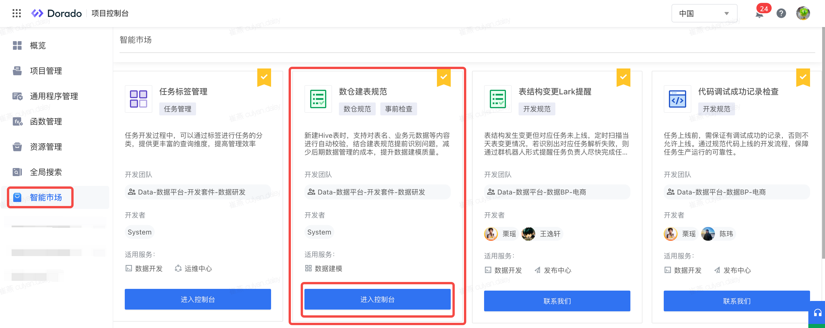825x328 pixels.
Task: Toggle the checkmark ribbon on 数仓建表规范 card
Action: pyautogui.click(x=444, y=77)
